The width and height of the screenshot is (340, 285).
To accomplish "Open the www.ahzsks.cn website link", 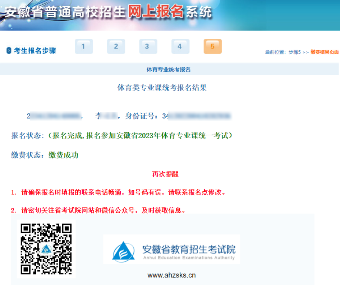I will (171, 275).
